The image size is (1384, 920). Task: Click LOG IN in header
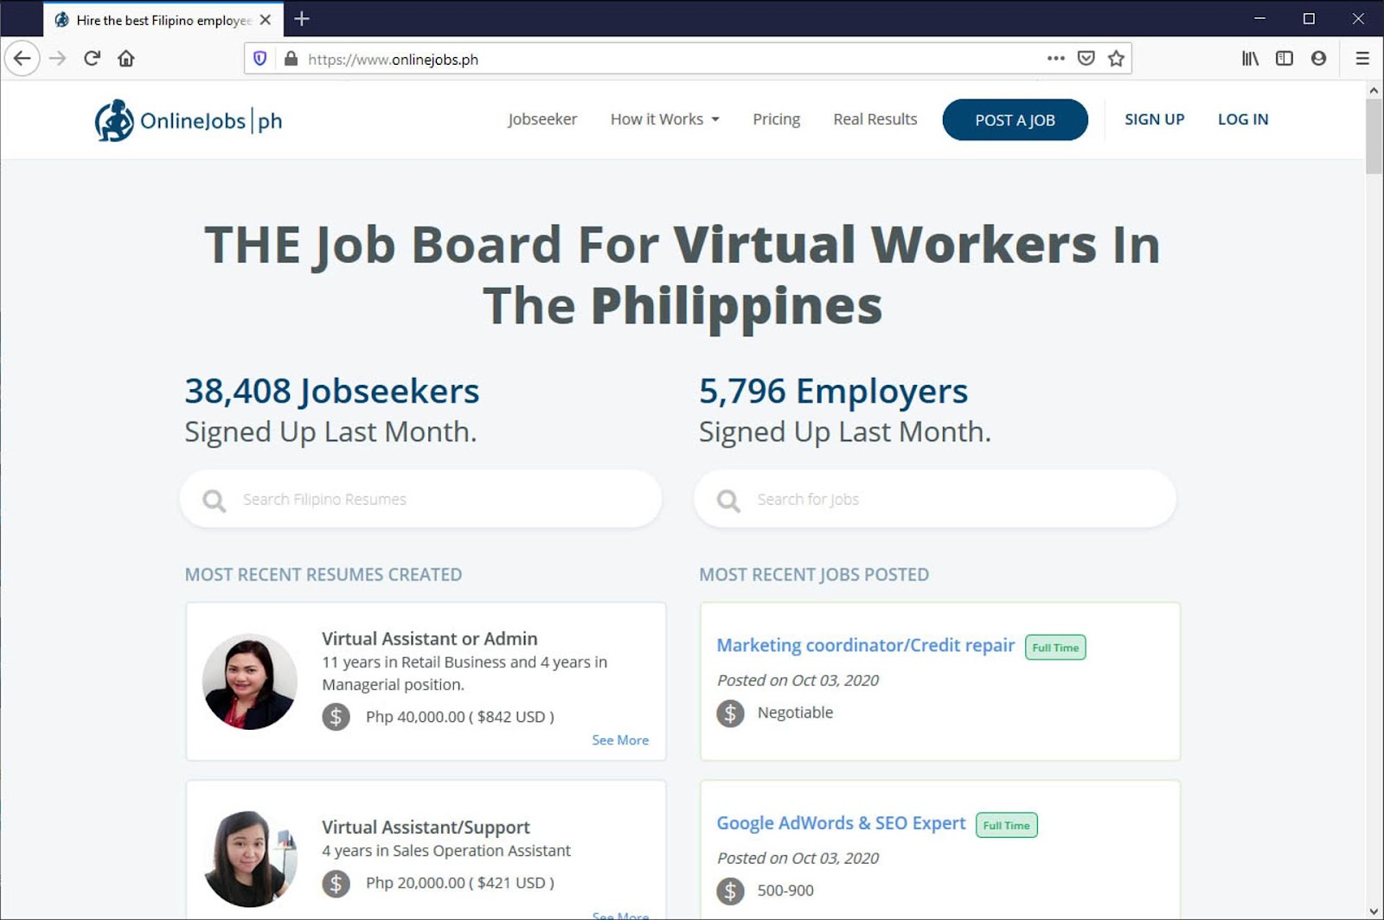1243,119
